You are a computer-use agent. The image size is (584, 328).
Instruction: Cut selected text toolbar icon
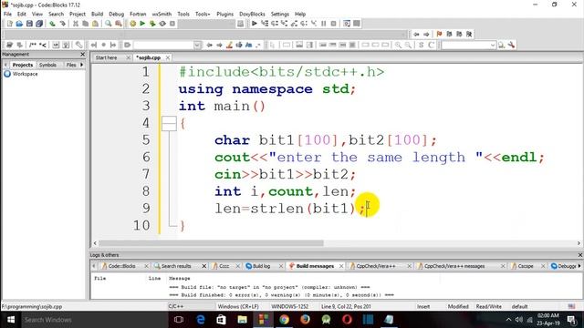click(x=76, y=24)
